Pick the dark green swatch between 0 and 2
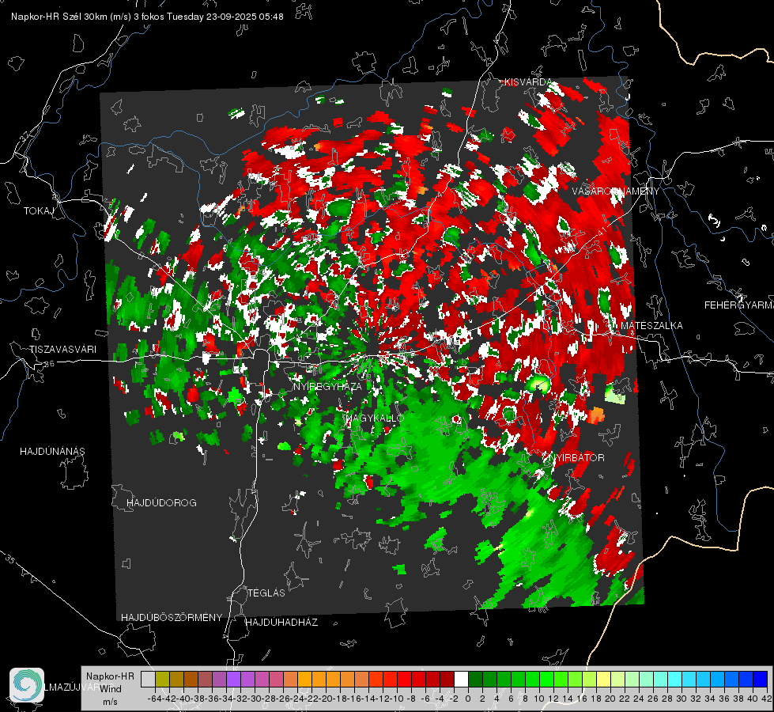The height and width of the screenshot is (712, 774). 475,680
